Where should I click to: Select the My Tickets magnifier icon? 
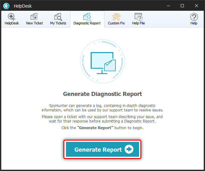(58, 17)
